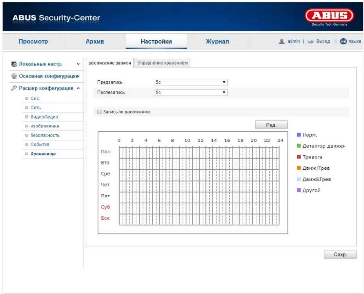Click the Послезапись label

111,92
